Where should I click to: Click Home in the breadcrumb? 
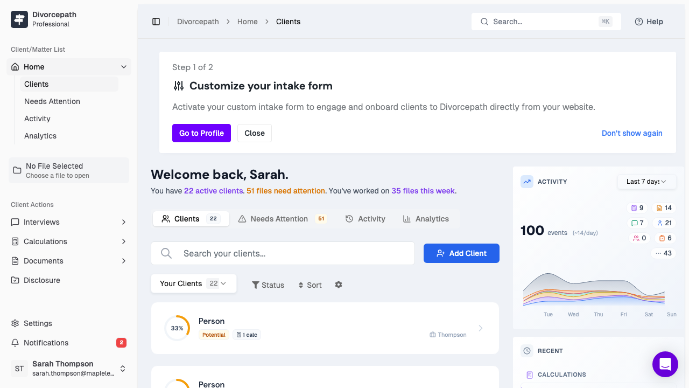tap(248, 22)
